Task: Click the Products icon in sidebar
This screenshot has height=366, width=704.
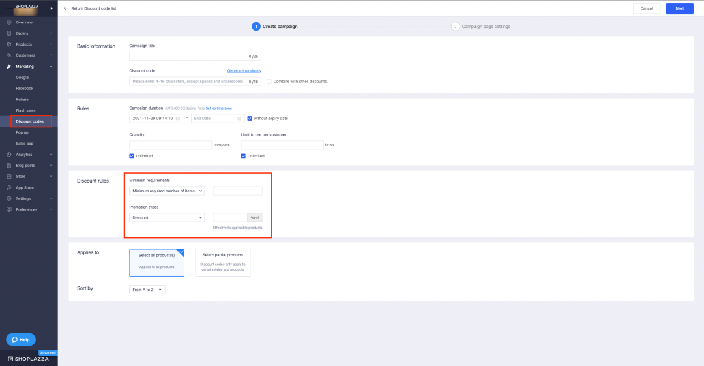Action: tap(9, 44)
